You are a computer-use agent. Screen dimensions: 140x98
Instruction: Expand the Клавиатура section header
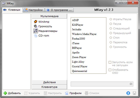[x=49, y=87]
